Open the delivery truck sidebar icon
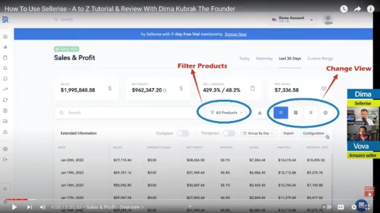Image resolution: width=380 pixels, height=213 pixels. [5, 121]
